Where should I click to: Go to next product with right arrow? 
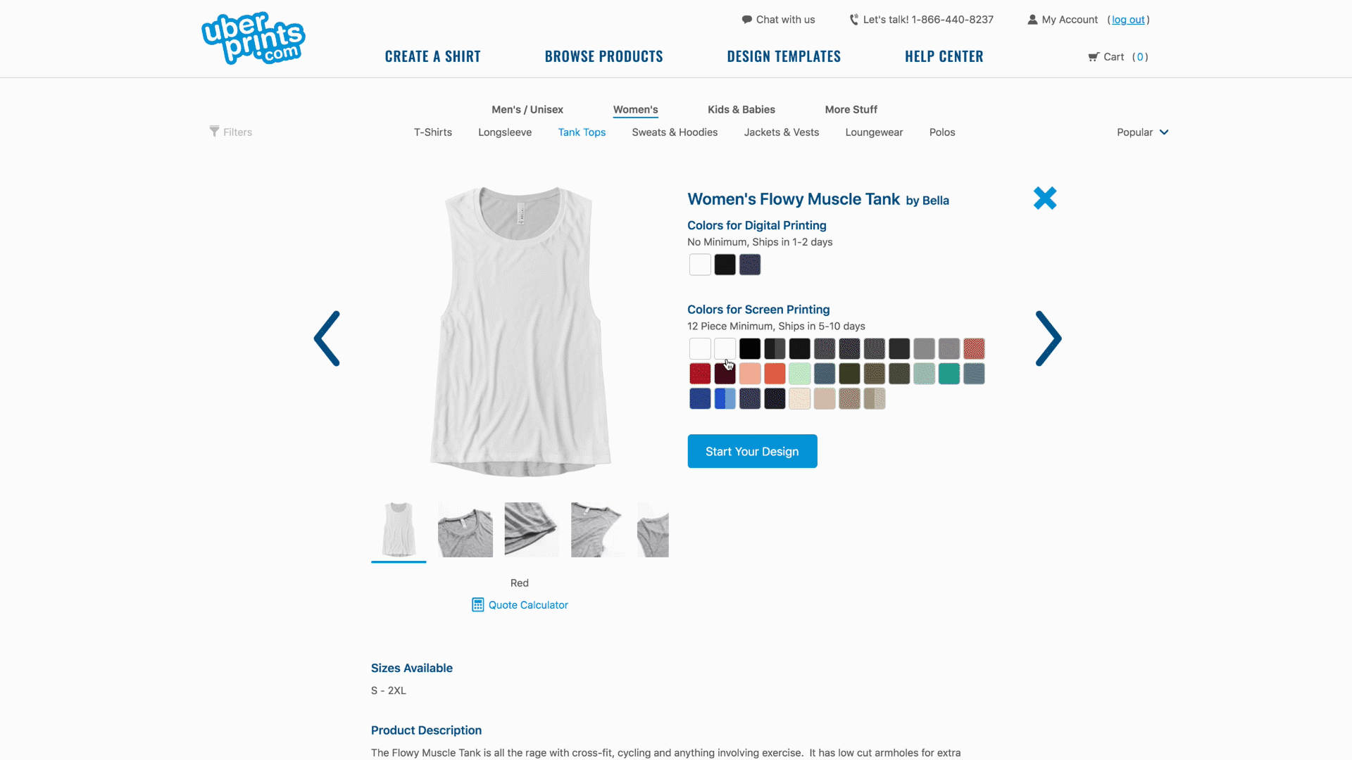[x=1049, y=338]
